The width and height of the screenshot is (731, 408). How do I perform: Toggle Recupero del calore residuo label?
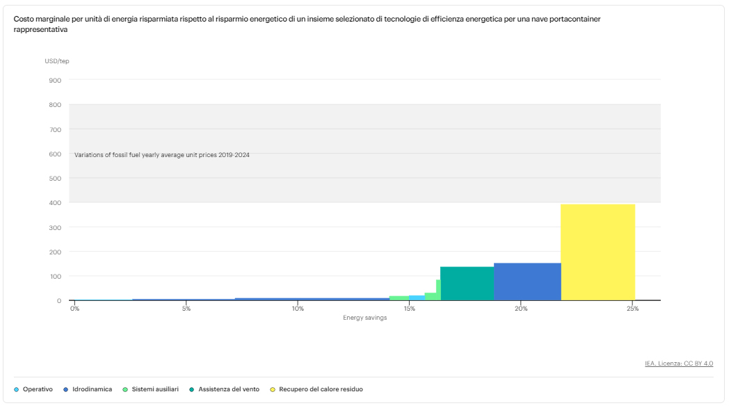coord(321,389)
